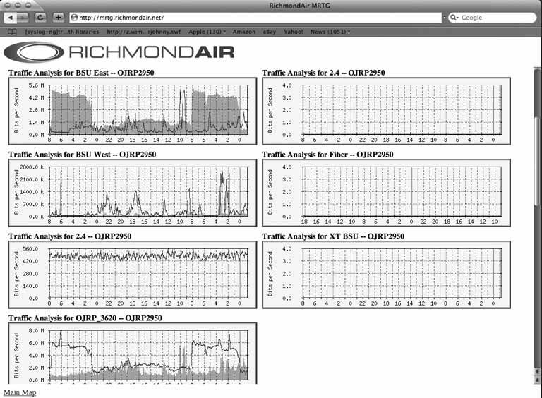Click the browser Forward arrow button
Viewport: 542px width, 398px height.
pyautogui.click(x=25, y=17)
